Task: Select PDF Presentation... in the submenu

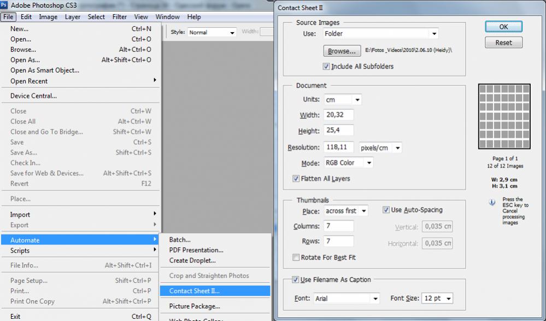Action: 215,250
